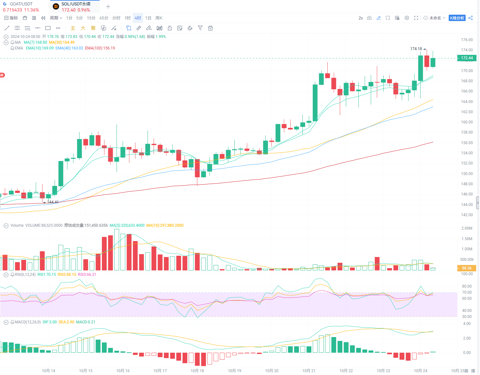Viewport: 480px width, 375px height.
Task: Collapse the candle info row expander
Action: coord(6,37)
